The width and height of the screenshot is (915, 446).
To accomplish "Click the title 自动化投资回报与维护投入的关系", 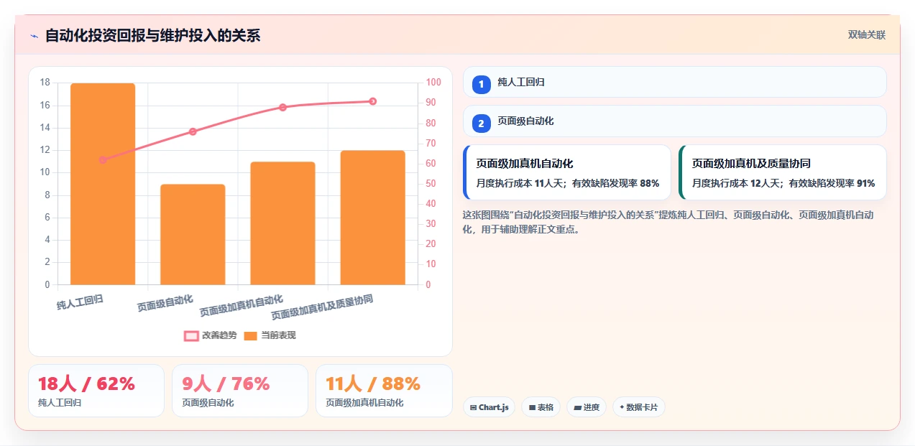I will [152, 35].
